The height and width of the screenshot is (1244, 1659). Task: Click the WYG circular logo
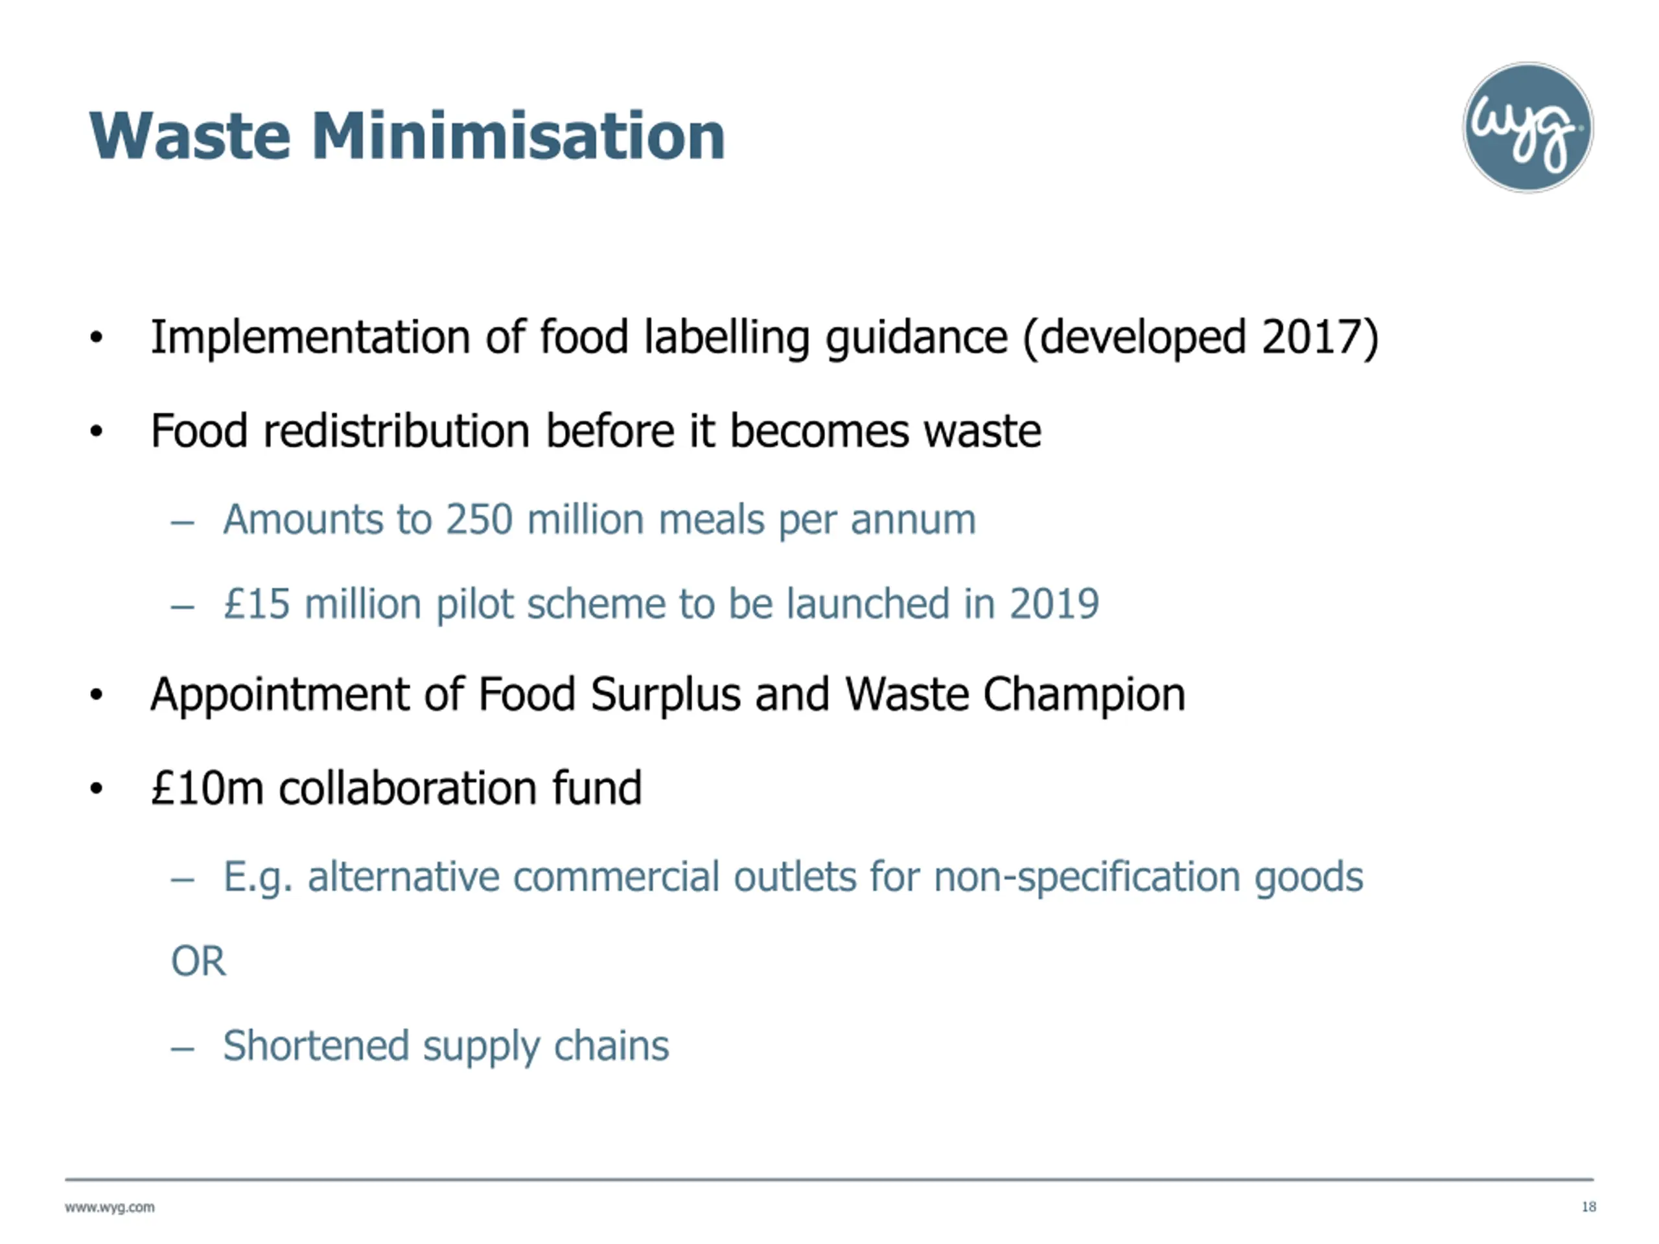tap(1527, 128)
